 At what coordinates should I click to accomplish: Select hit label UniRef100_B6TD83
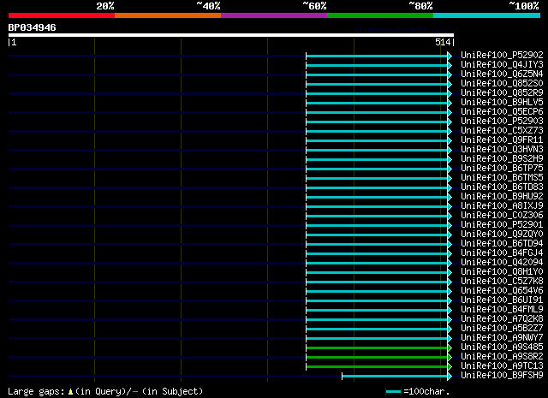[x=502, y=187]
